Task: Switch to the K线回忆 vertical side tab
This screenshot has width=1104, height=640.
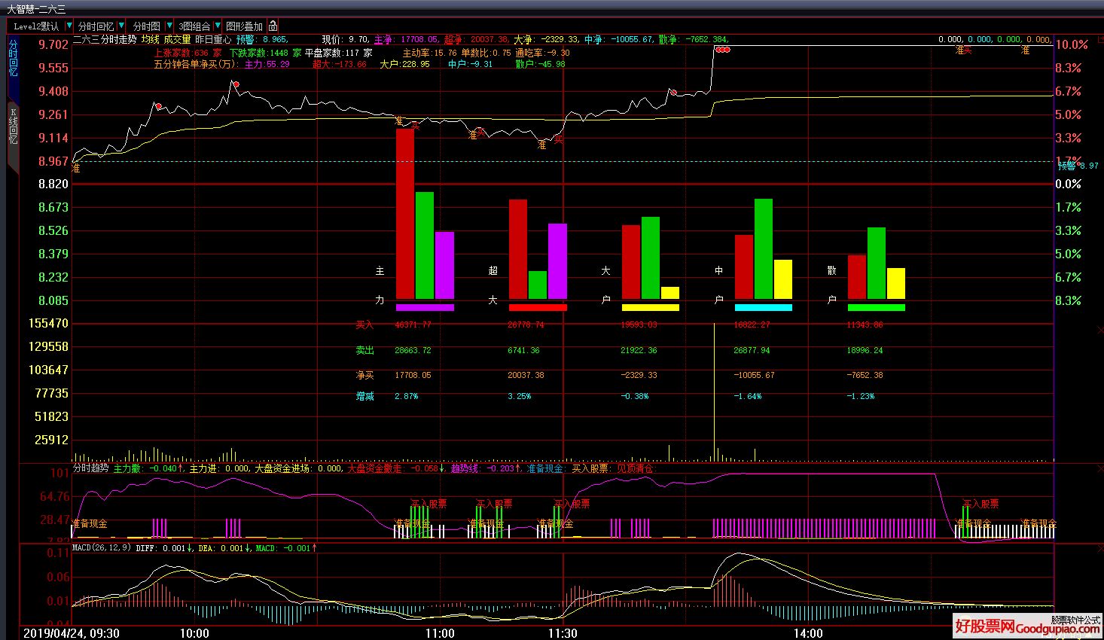Action: pos(13,126)
